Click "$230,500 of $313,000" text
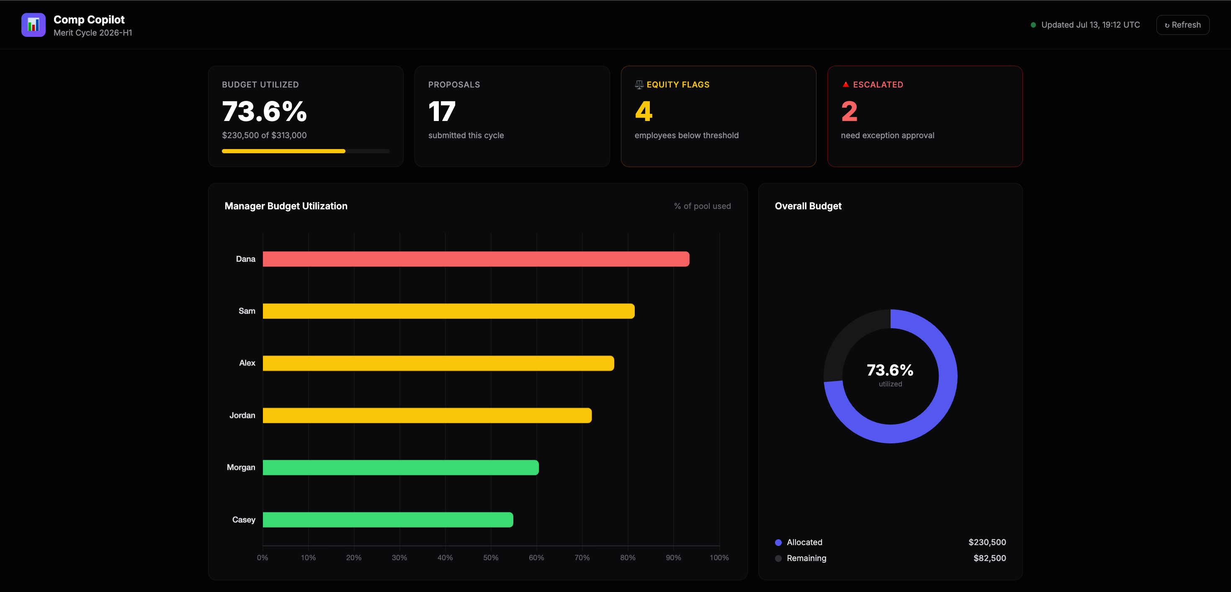The height and width of the screenshot is (592, 1231). (x=264, y=135)
